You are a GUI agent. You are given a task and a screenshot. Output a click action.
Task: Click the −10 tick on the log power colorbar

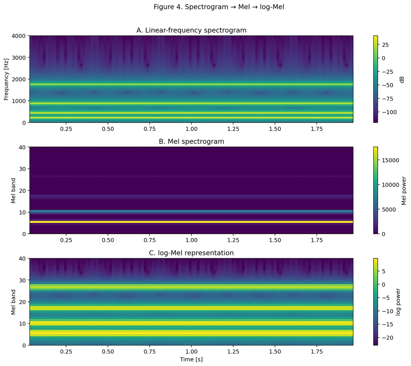point(387,311)
